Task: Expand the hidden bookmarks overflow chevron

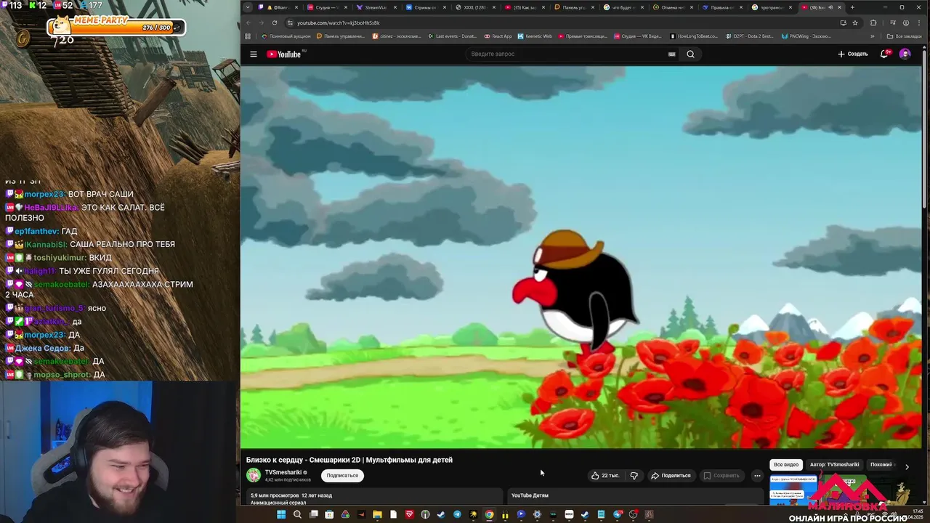Action: (873, 36)
